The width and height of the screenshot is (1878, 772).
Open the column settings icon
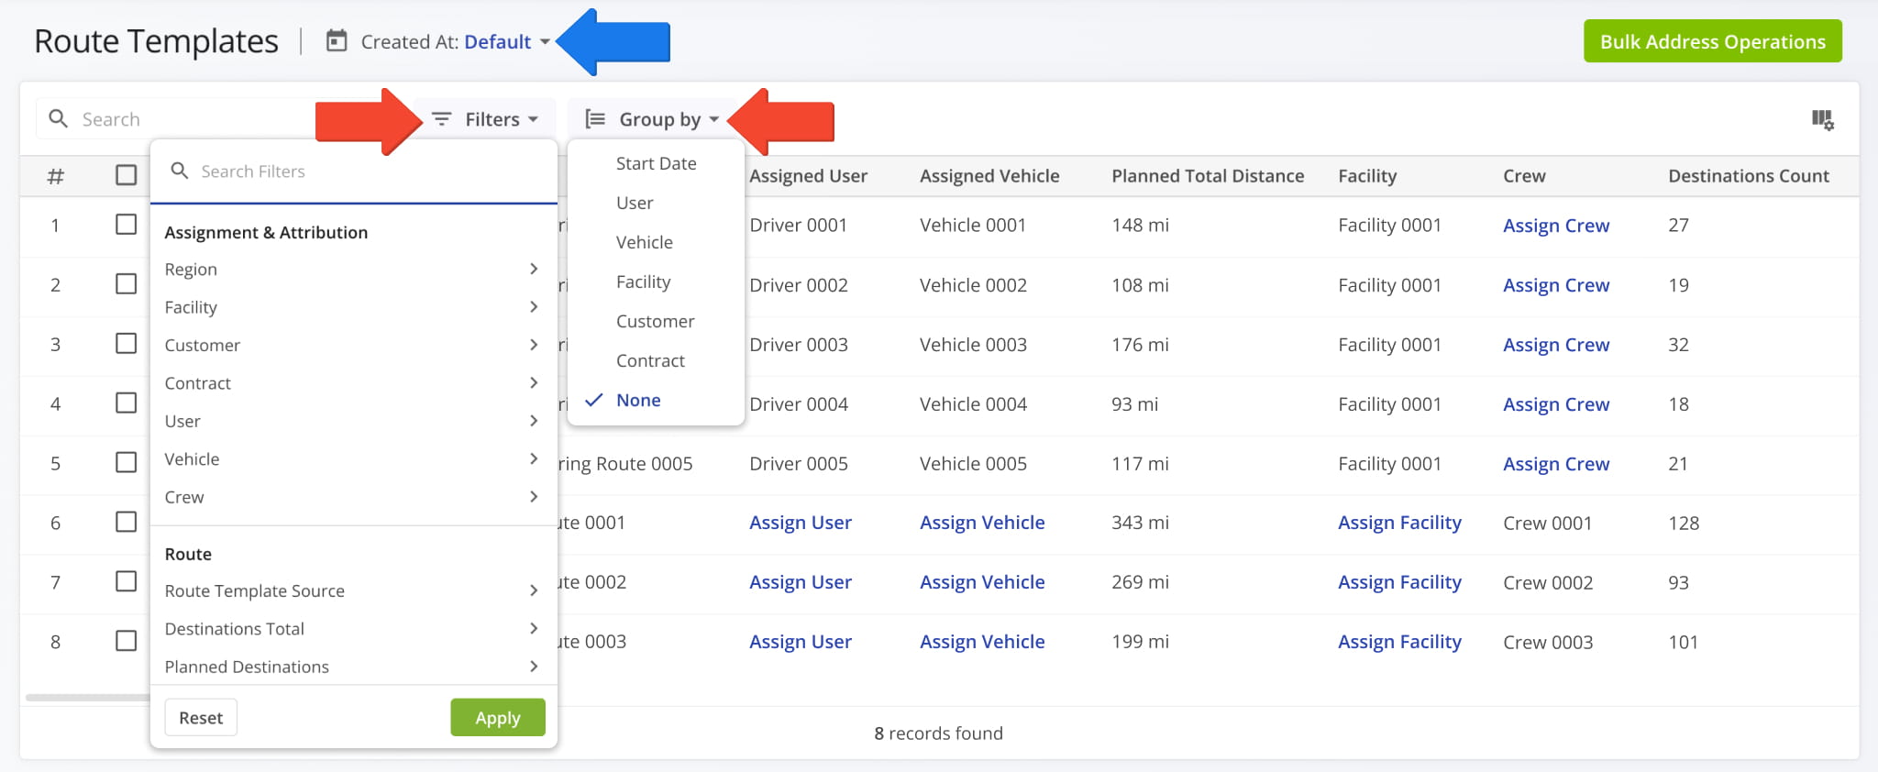pos(1822,119)
